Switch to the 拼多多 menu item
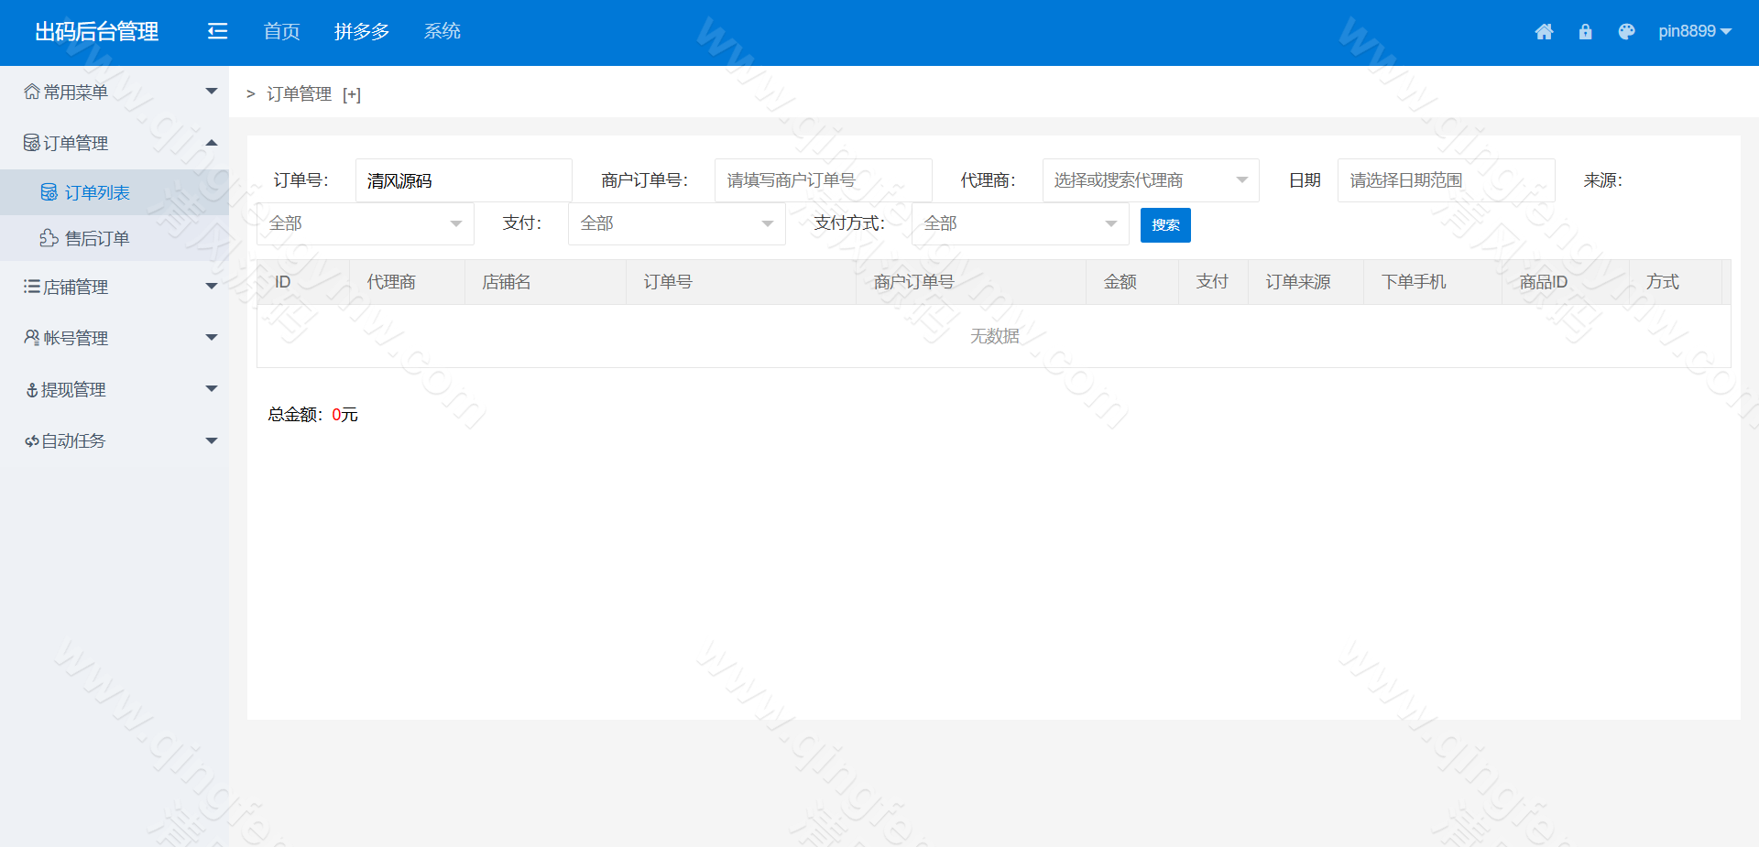 pos(362,30)
